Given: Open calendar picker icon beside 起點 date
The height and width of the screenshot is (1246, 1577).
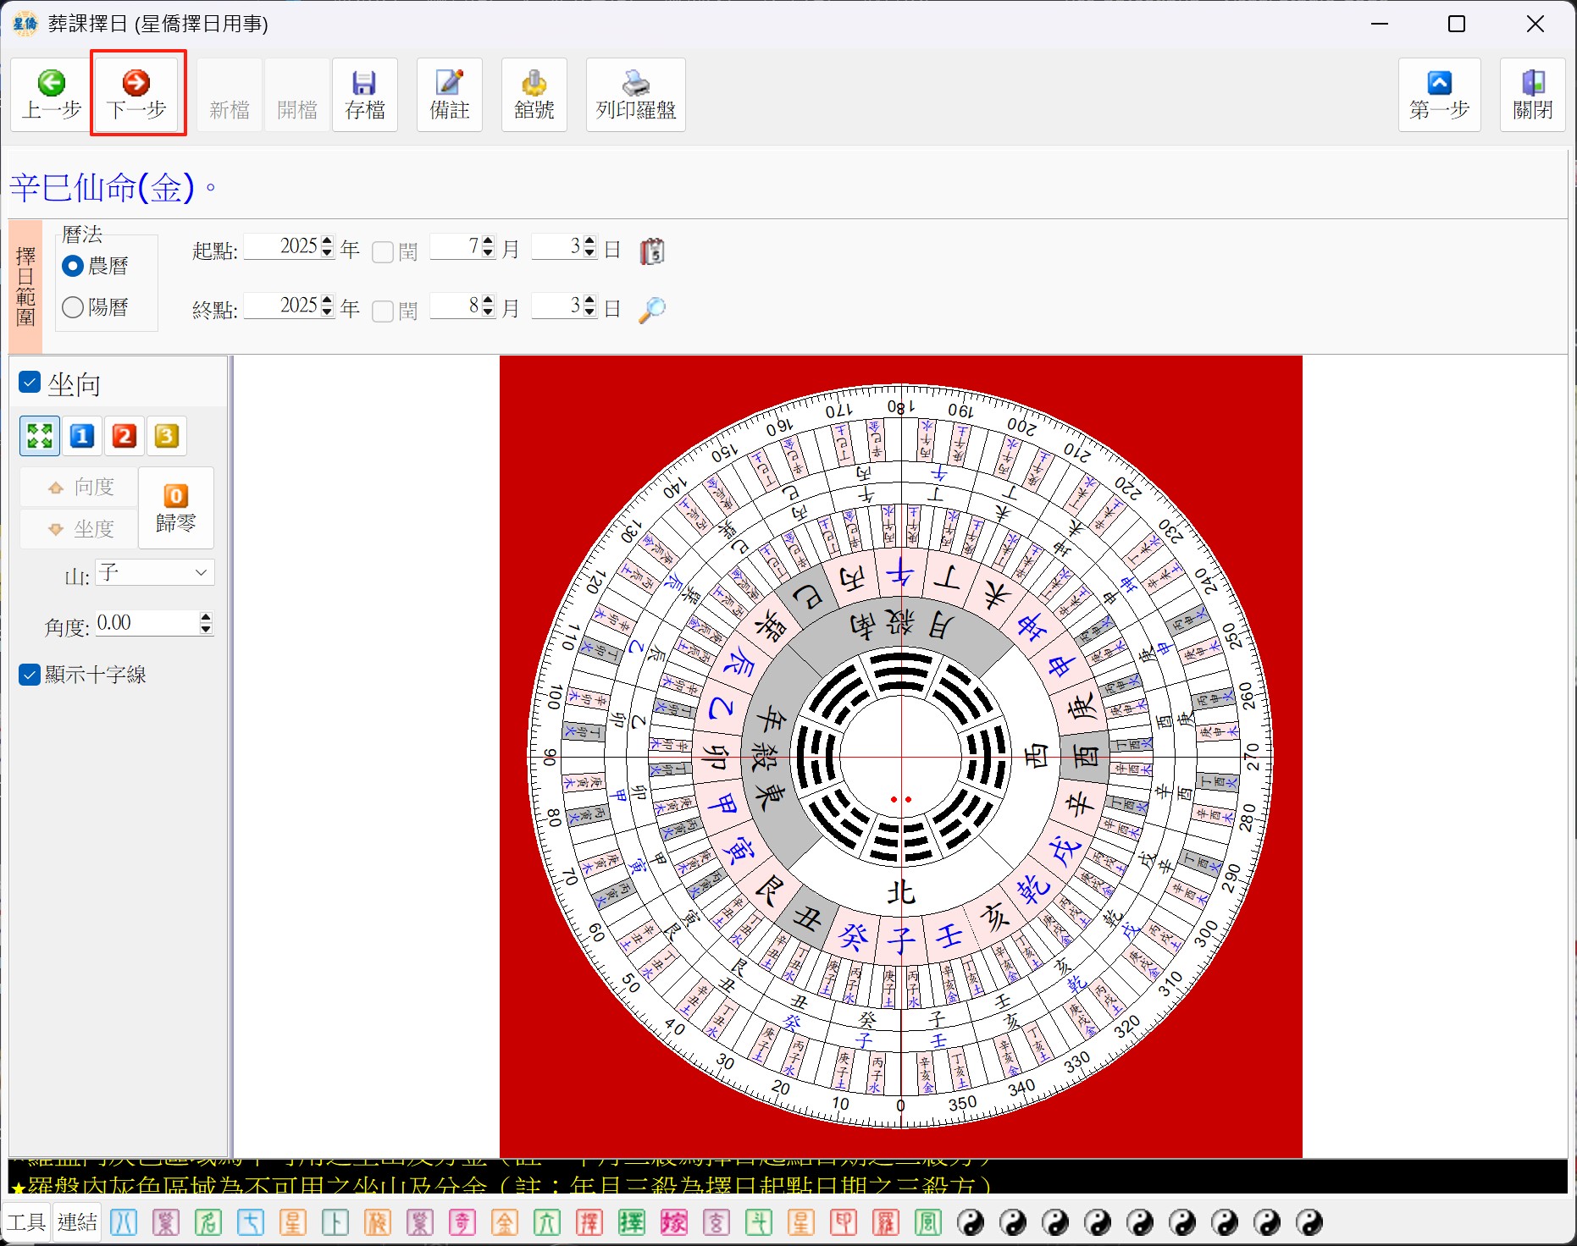Looking at the screenshot, I should click(651, 251).
